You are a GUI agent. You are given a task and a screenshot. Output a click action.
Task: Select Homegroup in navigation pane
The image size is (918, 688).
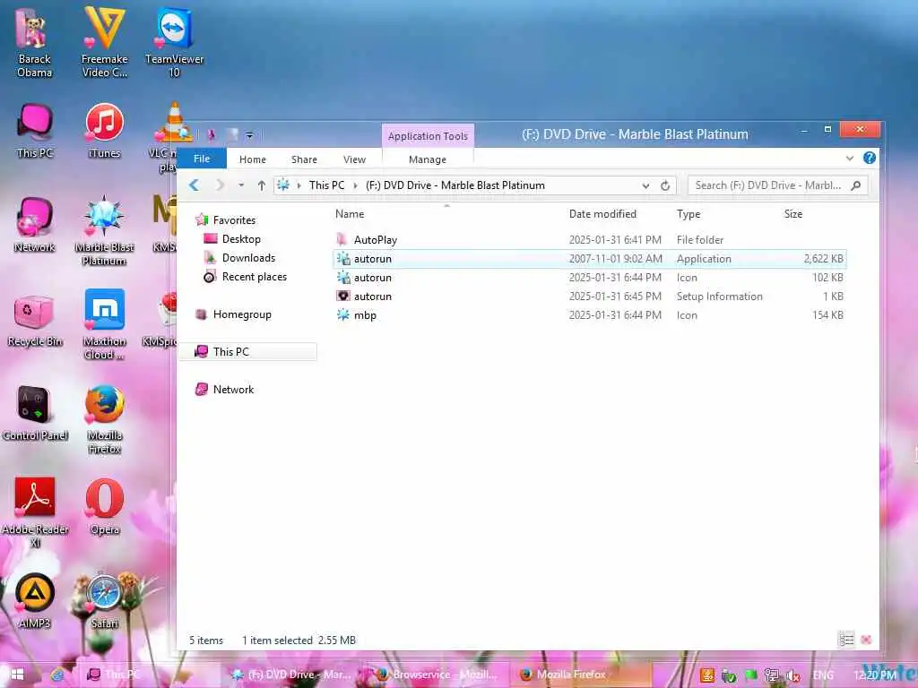pos(242,314)
